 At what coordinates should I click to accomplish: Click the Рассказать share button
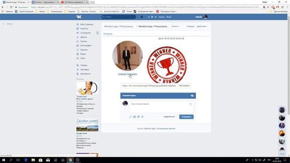184,86
